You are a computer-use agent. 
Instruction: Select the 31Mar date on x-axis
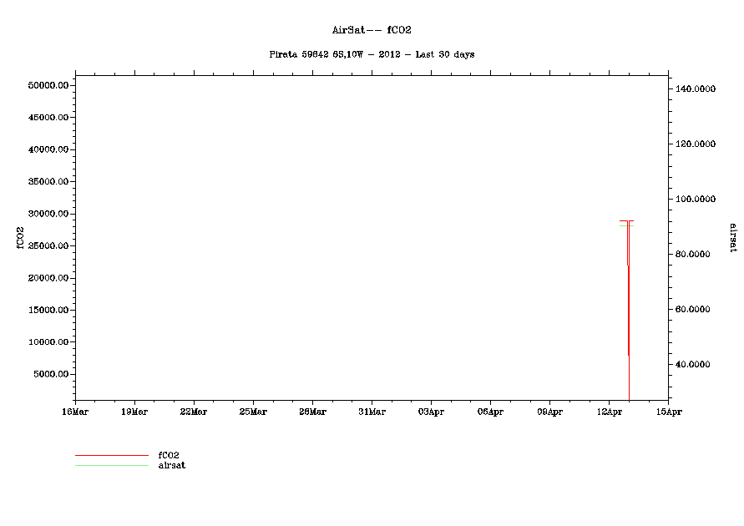pyautogui.click(x=372, y=412)
